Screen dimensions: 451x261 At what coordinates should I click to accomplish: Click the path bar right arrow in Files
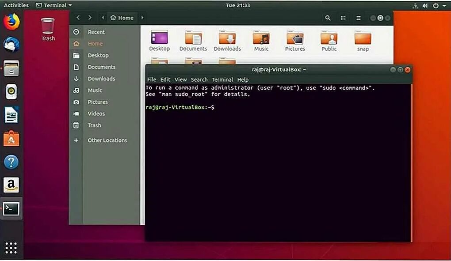coord(142,18)
